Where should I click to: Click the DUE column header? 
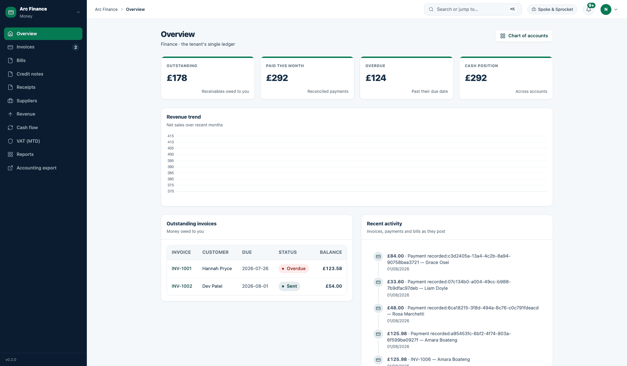click(247, 252)
